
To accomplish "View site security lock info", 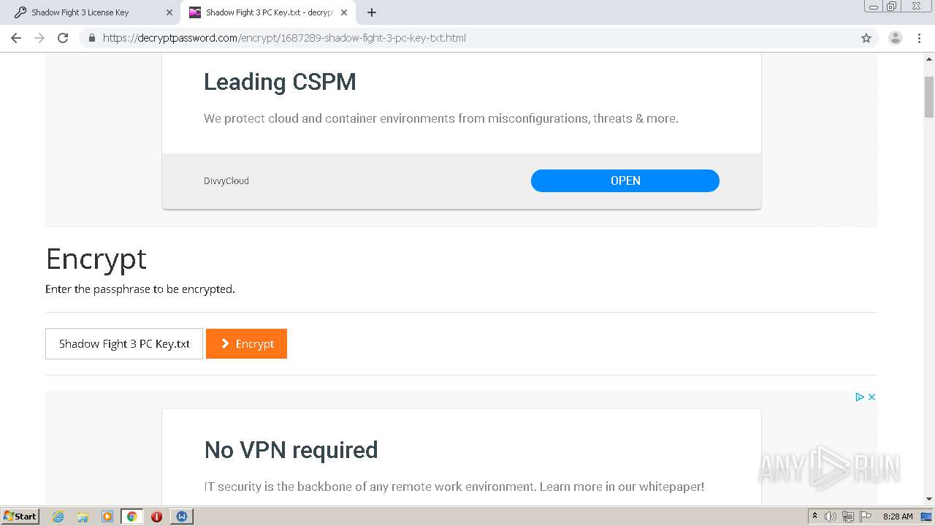I will [92, 38].
